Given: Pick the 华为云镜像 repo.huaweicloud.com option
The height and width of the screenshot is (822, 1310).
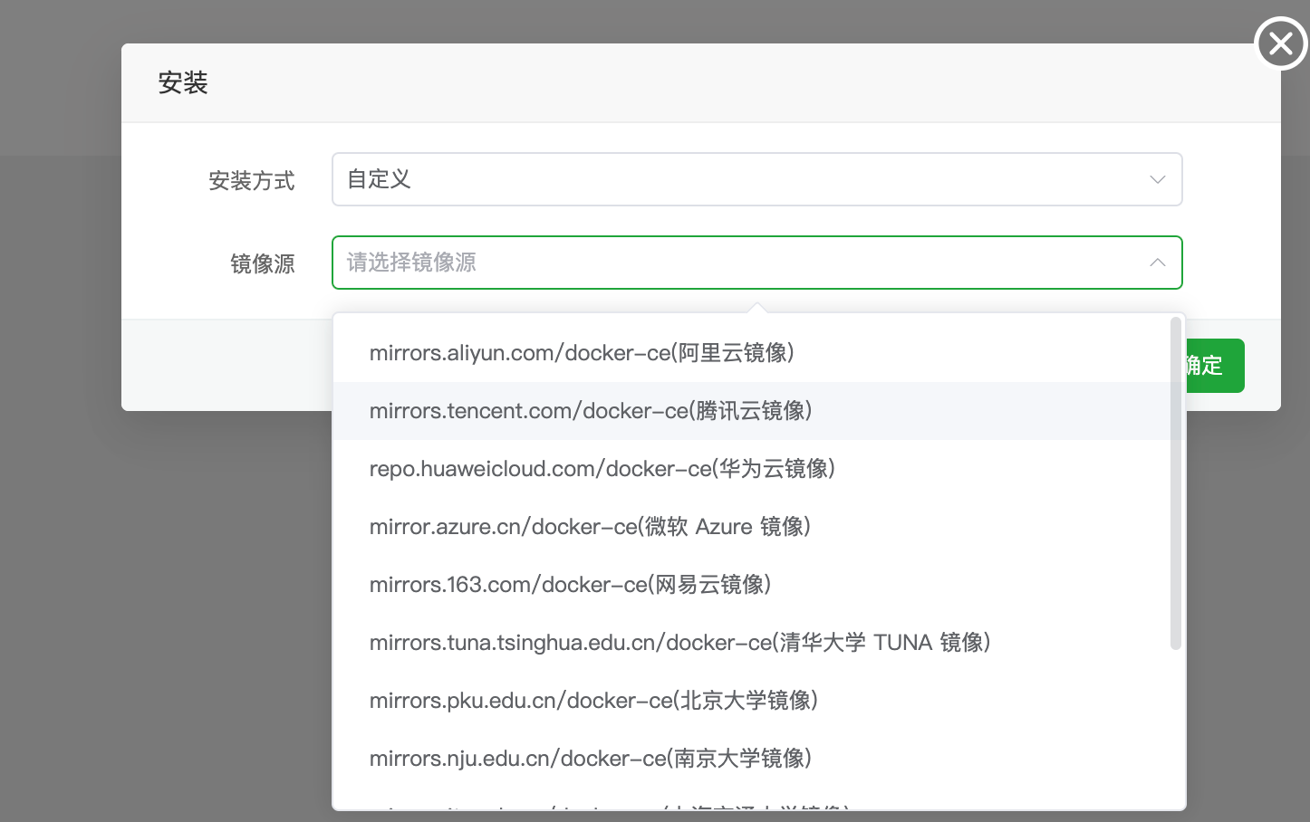Looking at the screenshot, I should click(x=602, y=469).
